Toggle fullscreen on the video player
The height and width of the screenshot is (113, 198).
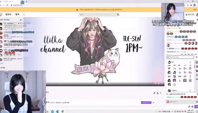pyautogui.click(x=162, y=84)
